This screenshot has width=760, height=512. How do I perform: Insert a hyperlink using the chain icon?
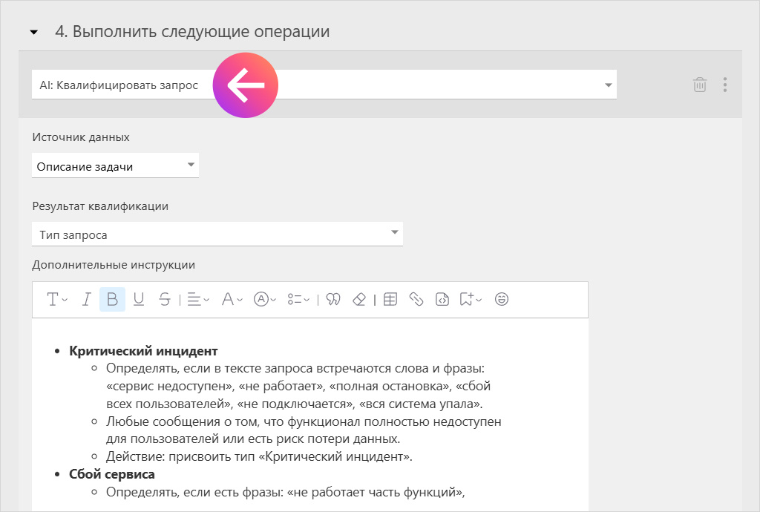point(416,299)
